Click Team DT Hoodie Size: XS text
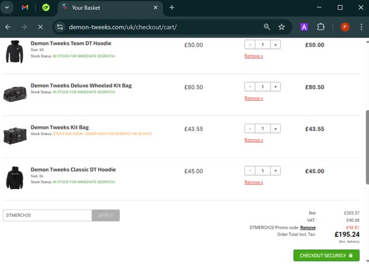Image resolution: width=369 pixels, height=264 pixels. pos(37,50)
